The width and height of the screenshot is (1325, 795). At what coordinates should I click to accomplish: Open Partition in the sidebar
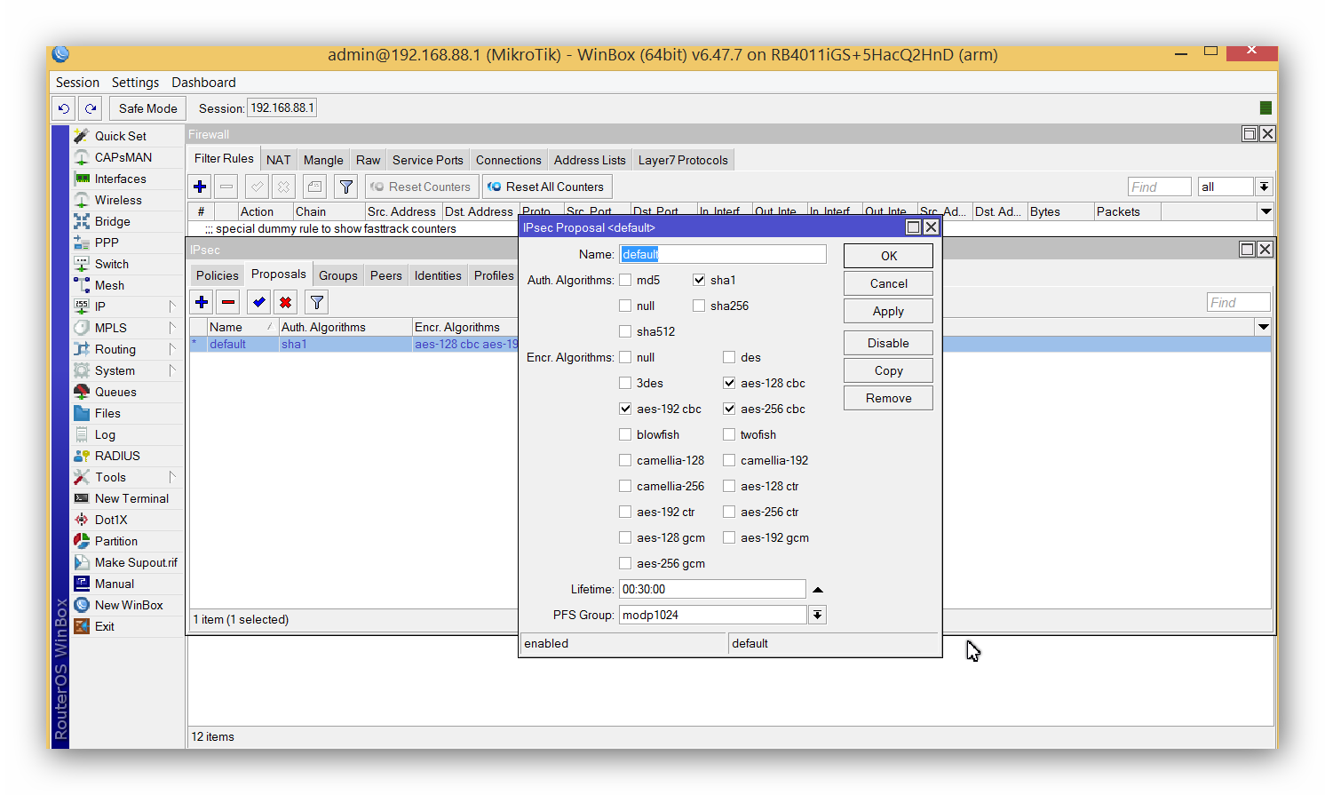pos(116,541)
